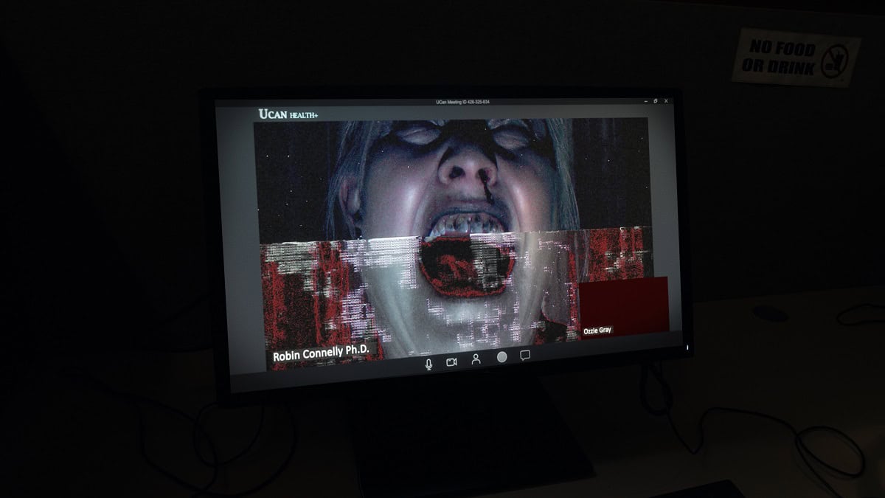This screenshot has width=885, height=498.
Task: Restore down the UCan meeting window
Action: (x=655, y=101)
